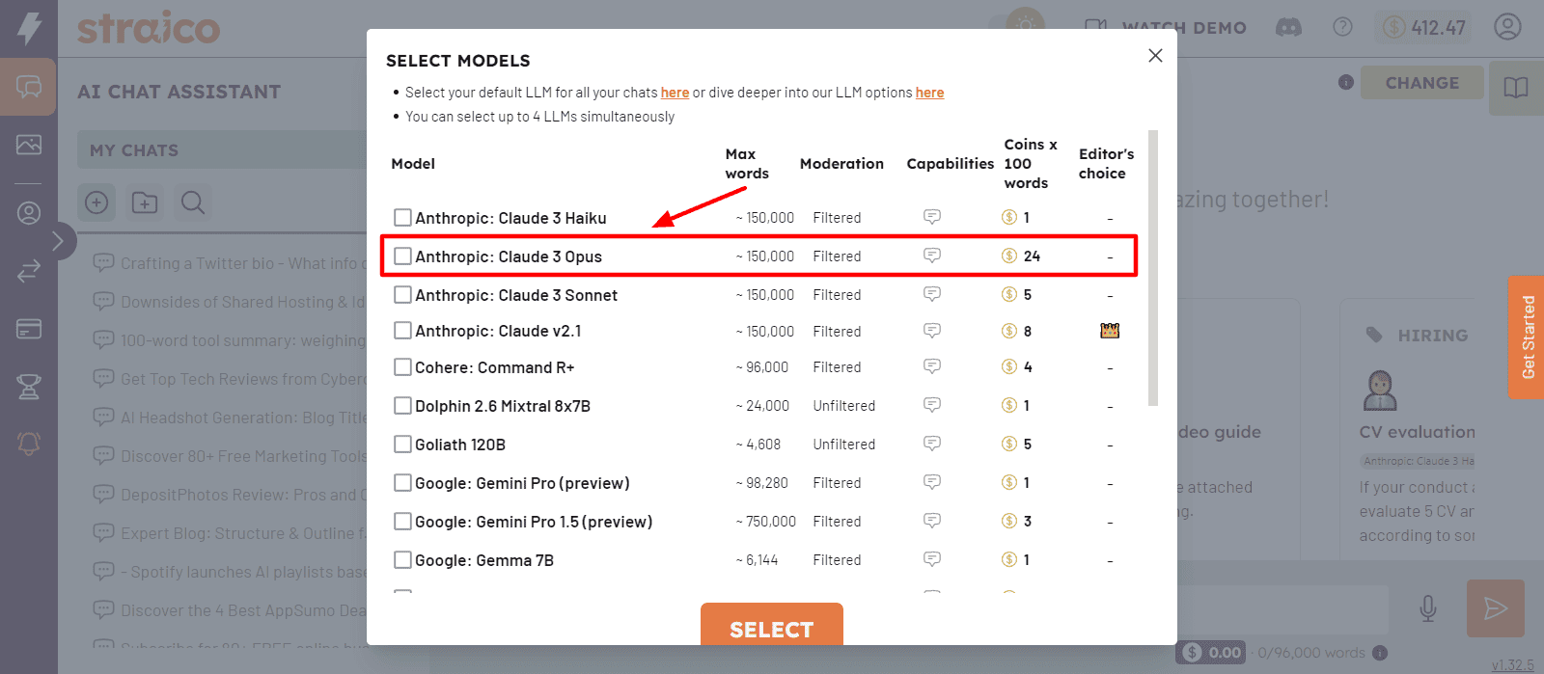Click the microphone voice input icon
The image size is (1544, 674).
point(1428,608)
